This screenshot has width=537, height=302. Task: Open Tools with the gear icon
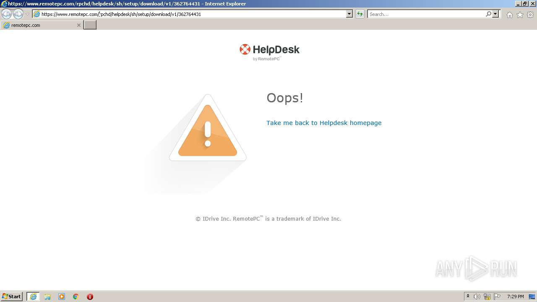(530, 15)
